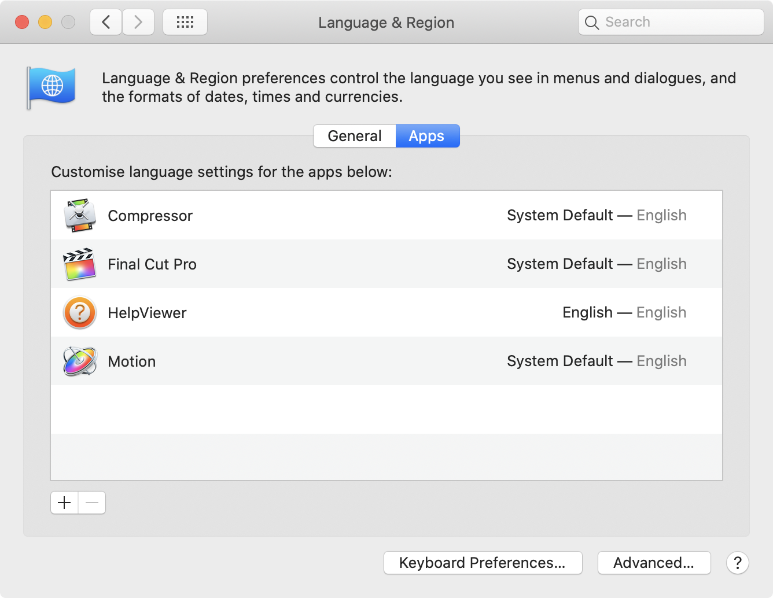Image resolution: width=773 pixels, height=598 pixels.
Task: Select the Apps tab
Action: tap(427, 136)
